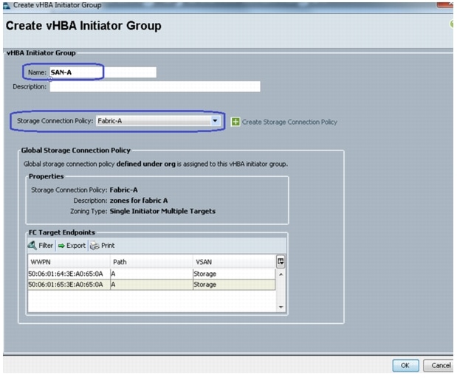Click Path A cell of 50:06:01:65 row
Viewport: 457px width, 388px height.
pyautogui.click(x=151, y=285)
